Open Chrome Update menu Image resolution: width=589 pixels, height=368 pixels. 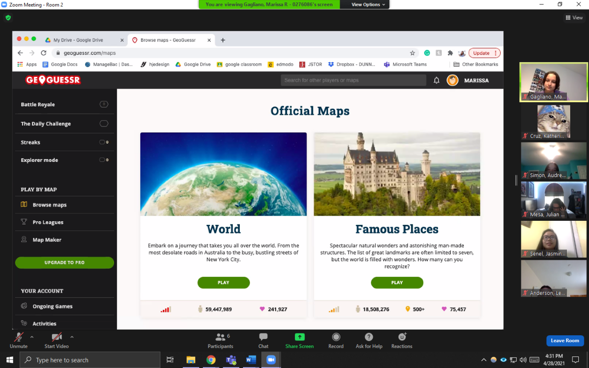[x=484, y=53]
